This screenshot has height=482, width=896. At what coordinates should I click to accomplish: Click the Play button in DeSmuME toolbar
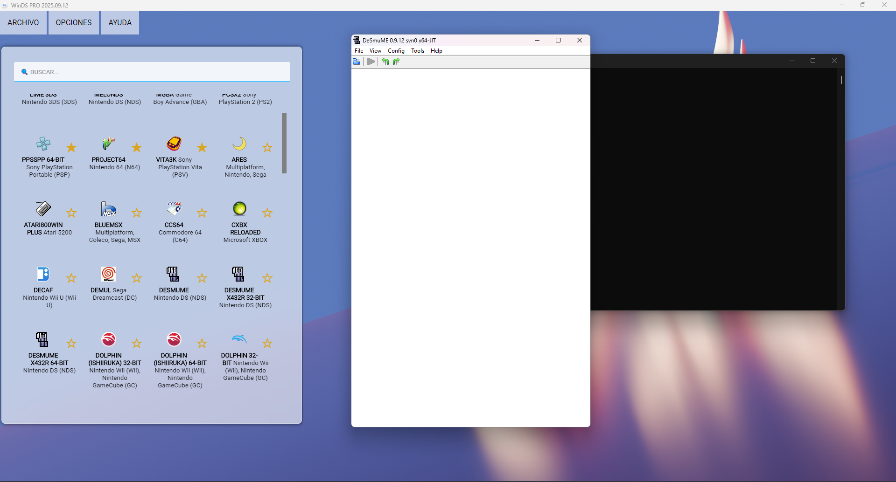(x=371, y=62)
